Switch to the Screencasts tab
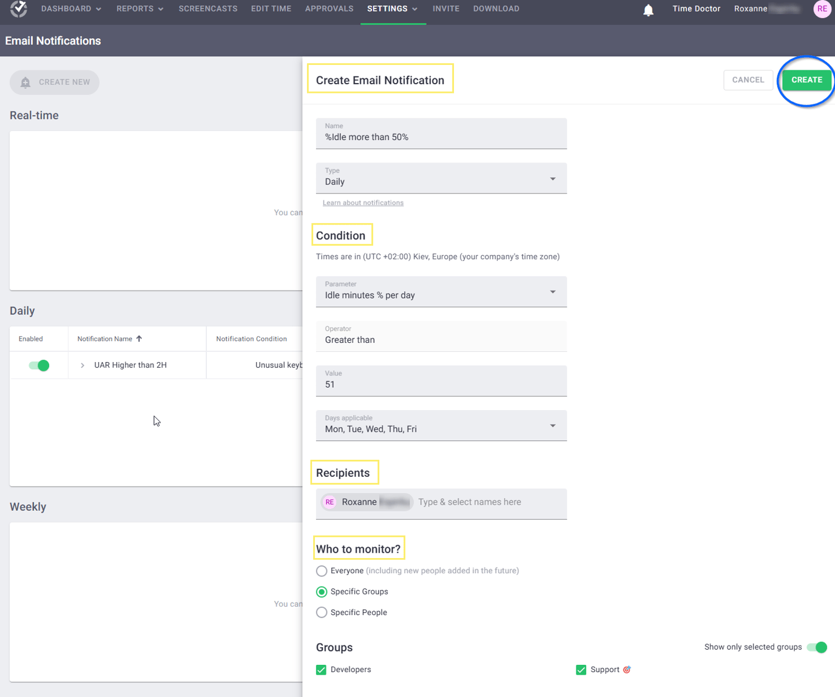This screenshot has height=697, width=835. [208, 8]
